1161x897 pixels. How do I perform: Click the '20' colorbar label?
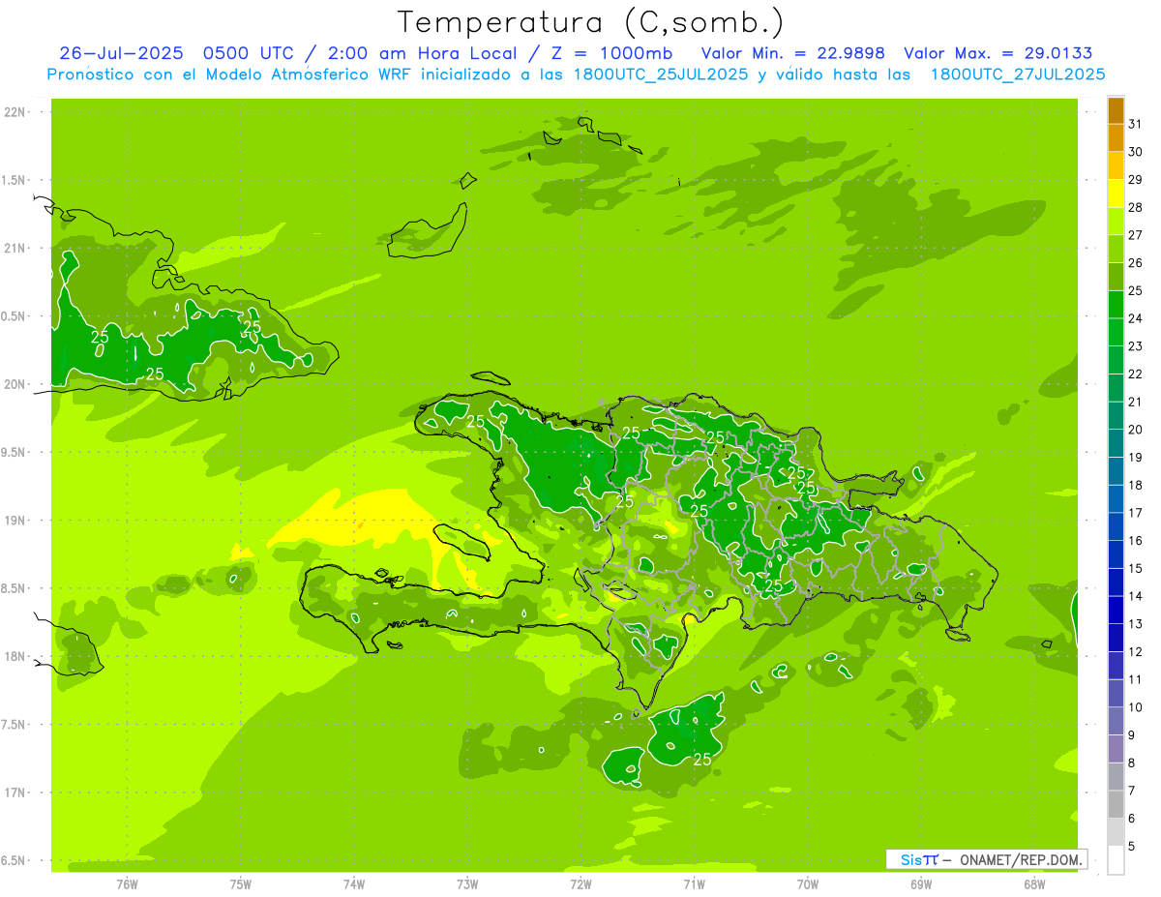pos(1136,430)
